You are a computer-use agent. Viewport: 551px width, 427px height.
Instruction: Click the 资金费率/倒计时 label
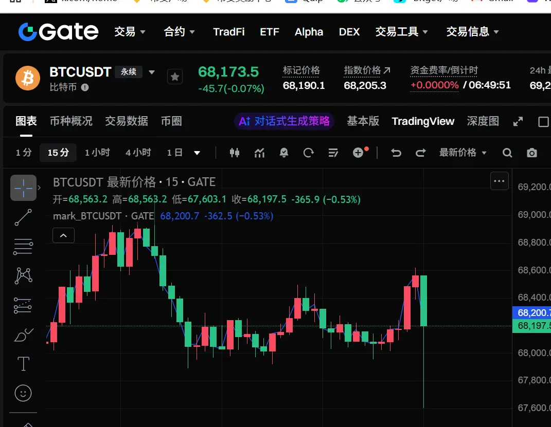444,70
